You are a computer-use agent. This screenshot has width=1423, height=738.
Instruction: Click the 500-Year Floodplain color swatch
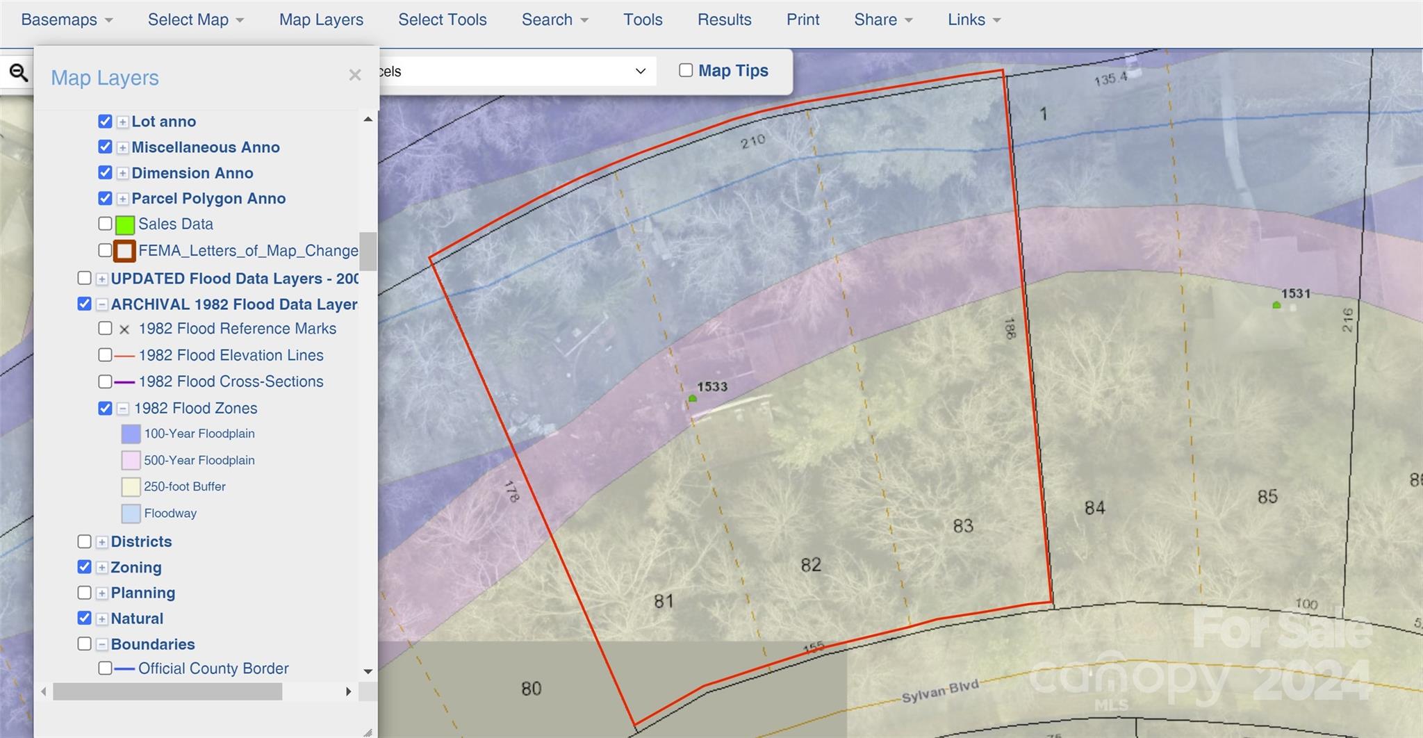point(131,461)
